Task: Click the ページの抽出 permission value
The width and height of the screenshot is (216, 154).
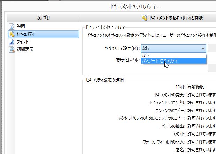Action: [202, 126]
